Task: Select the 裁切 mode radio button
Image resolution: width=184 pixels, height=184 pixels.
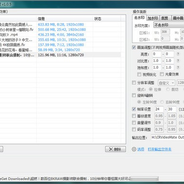Action: click(x=168, y=89)
